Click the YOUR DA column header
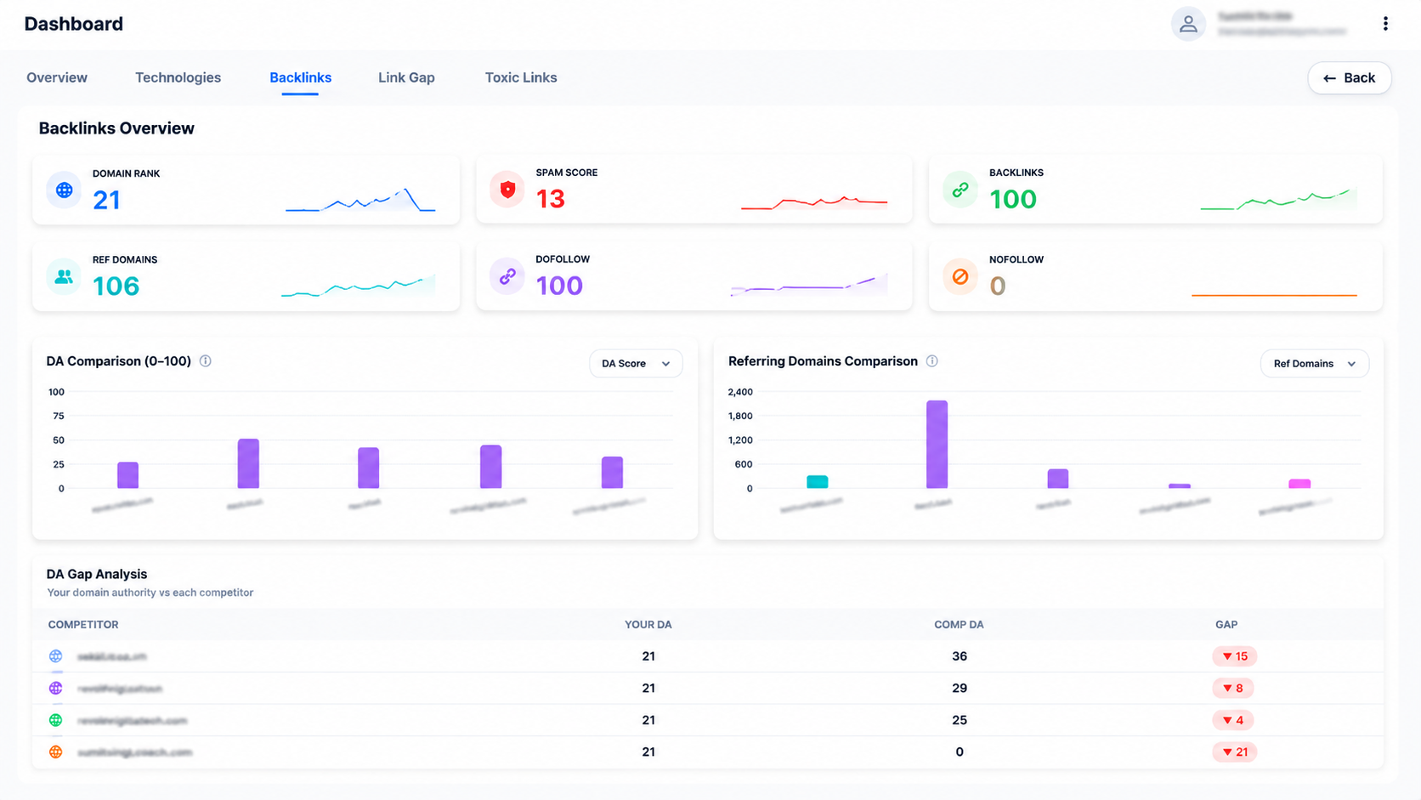Screen dimensions: 1421x800 (648, 625)
